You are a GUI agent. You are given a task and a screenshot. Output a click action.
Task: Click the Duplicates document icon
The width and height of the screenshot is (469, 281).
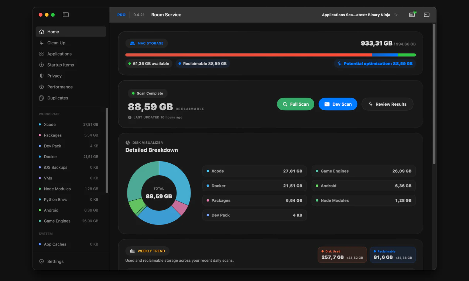(x=41, y=98)
